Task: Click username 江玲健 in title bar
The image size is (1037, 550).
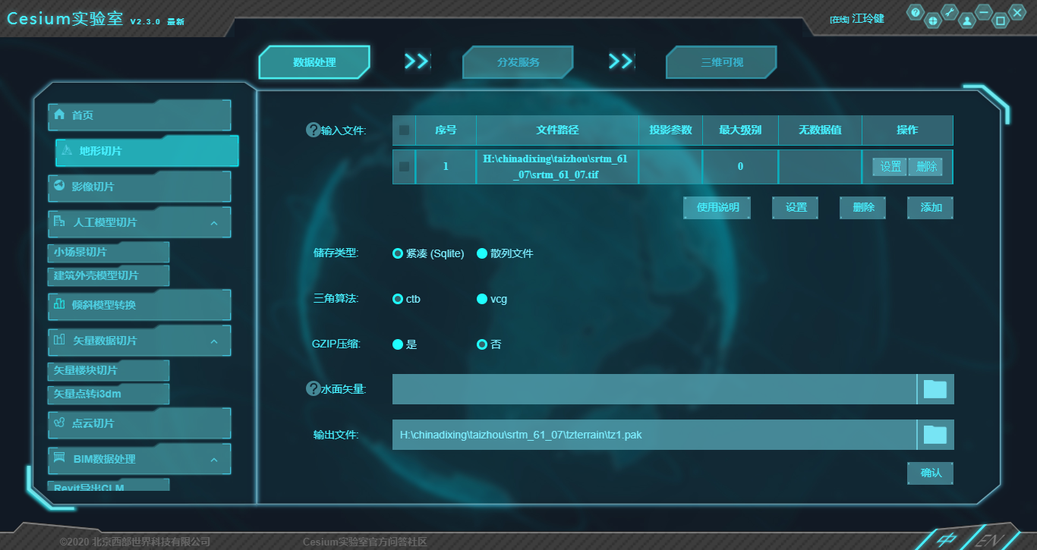Action: click(868, 19)
